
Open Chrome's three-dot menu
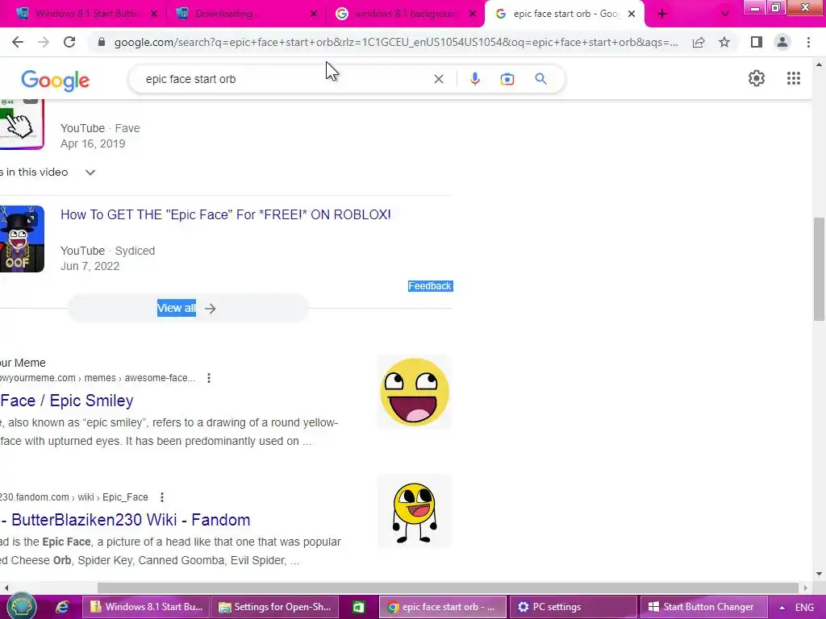point(808,42)
